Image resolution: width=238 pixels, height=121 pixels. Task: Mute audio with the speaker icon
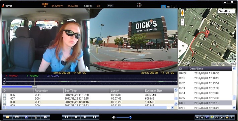[x=113, y=117]
